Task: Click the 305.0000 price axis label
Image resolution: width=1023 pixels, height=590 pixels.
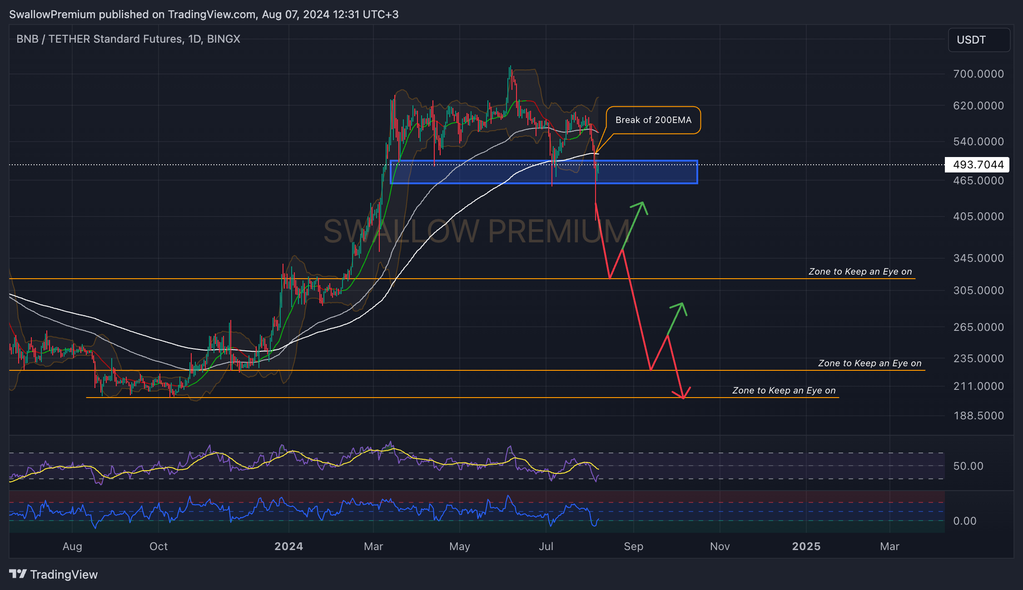Action: (978, 290)
